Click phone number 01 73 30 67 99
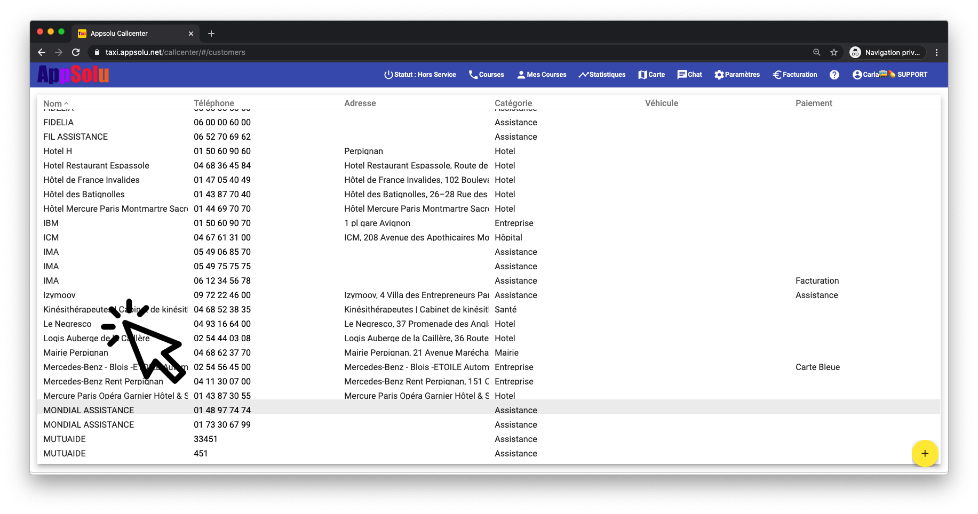Image resolution: width=978 pixels, height=514 pixels. [222, 425]
